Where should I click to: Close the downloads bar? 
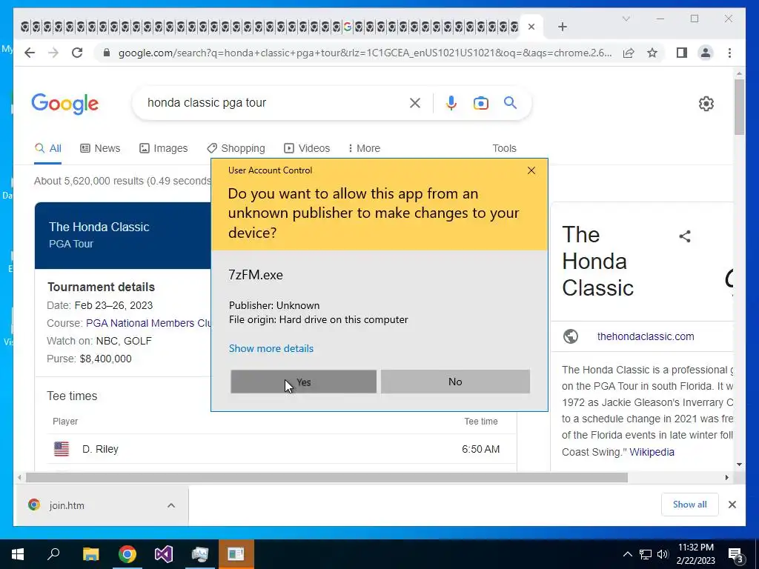coord(732,505)
